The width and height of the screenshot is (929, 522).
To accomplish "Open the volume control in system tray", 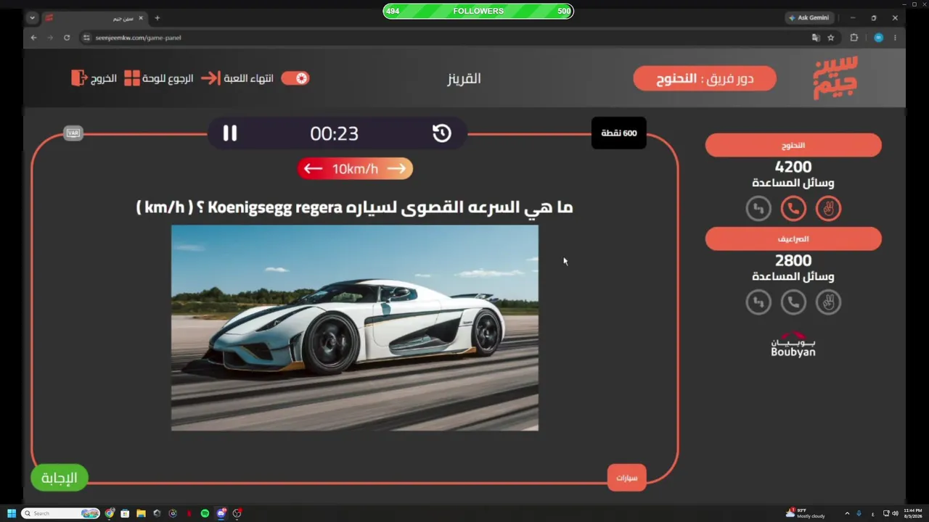I will tap(895, 513).
